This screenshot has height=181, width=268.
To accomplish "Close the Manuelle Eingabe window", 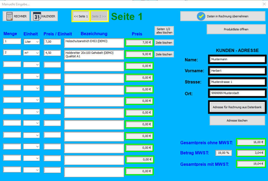I will coord(264,4).
